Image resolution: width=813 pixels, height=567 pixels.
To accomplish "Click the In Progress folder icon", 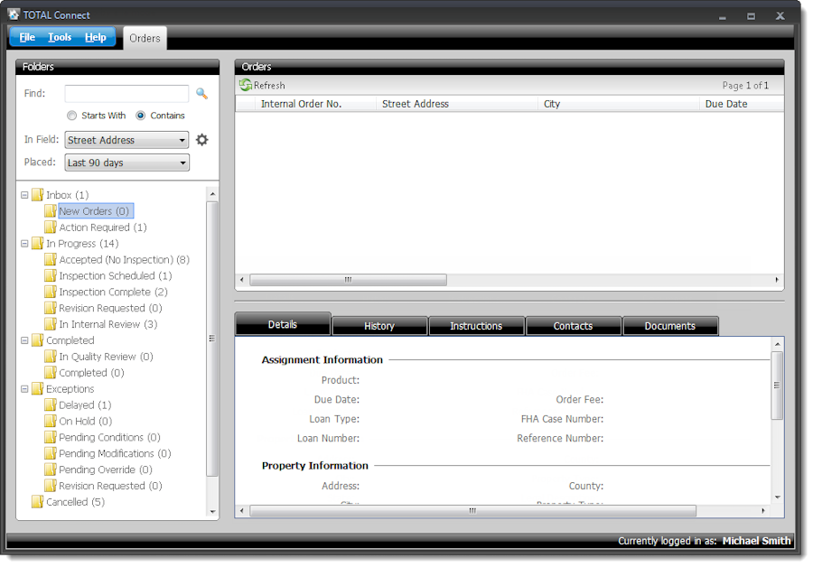I will [x=37, y=243].
